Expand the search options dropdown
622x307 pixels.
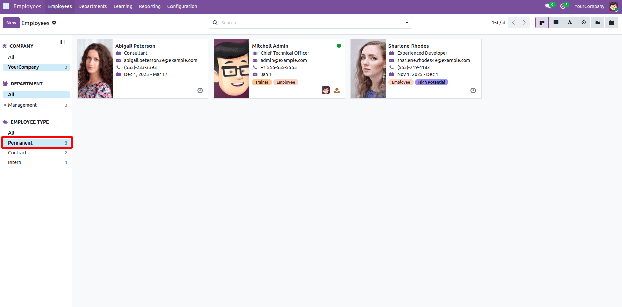point(406,22)
